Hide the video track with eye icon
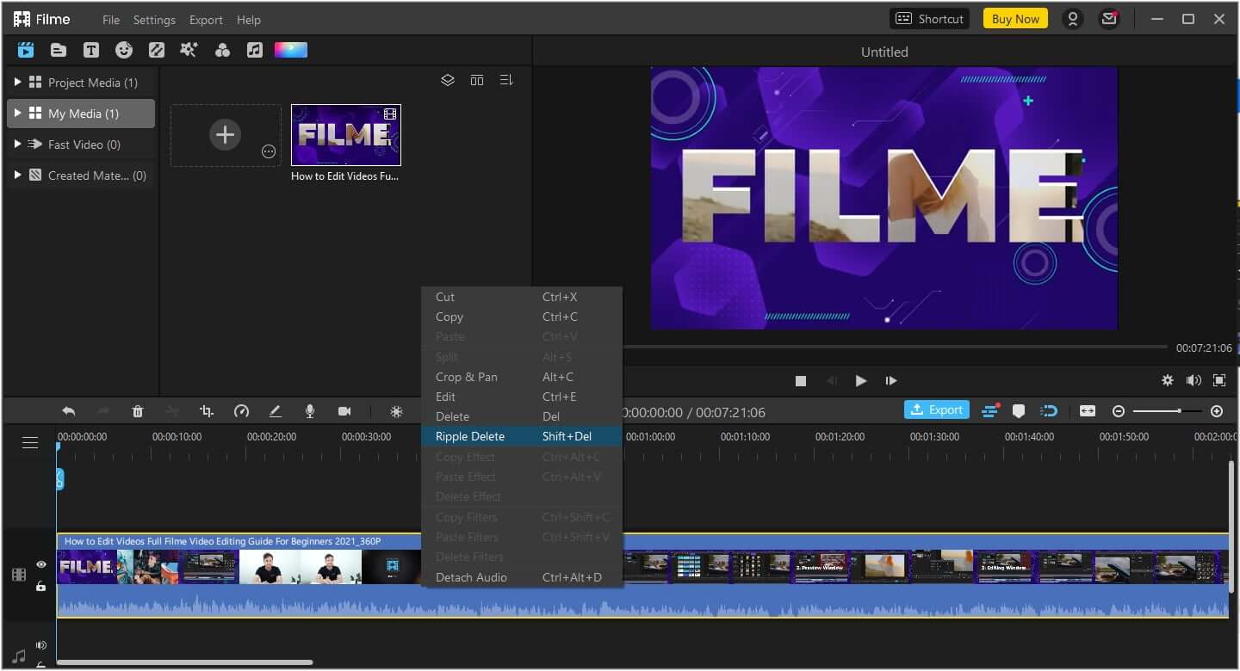 click(40, 564)
